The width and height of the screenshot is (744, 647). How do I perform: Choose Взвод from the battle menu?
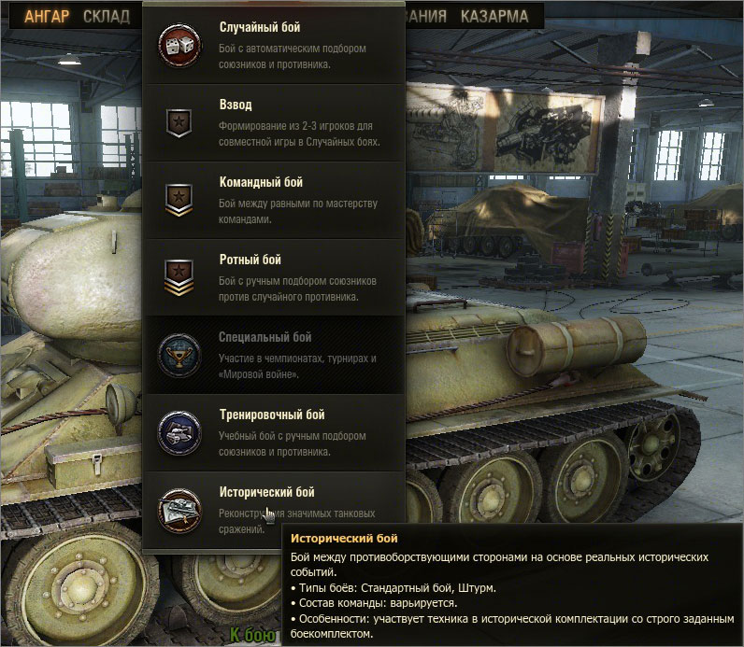[236, 105]
